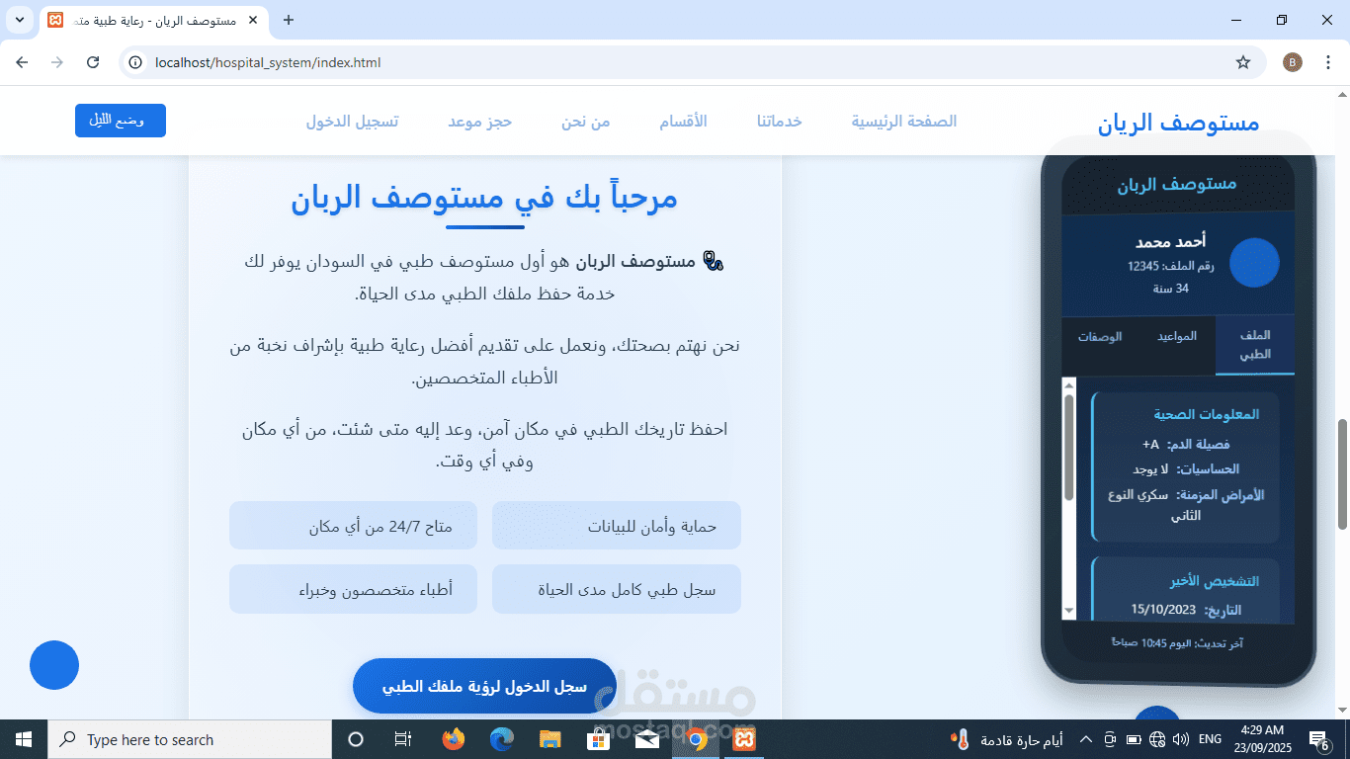Screen dimensions: 1350x759
Task: Open XAMPP Control Panel from the taskbar
Action: 743,738
